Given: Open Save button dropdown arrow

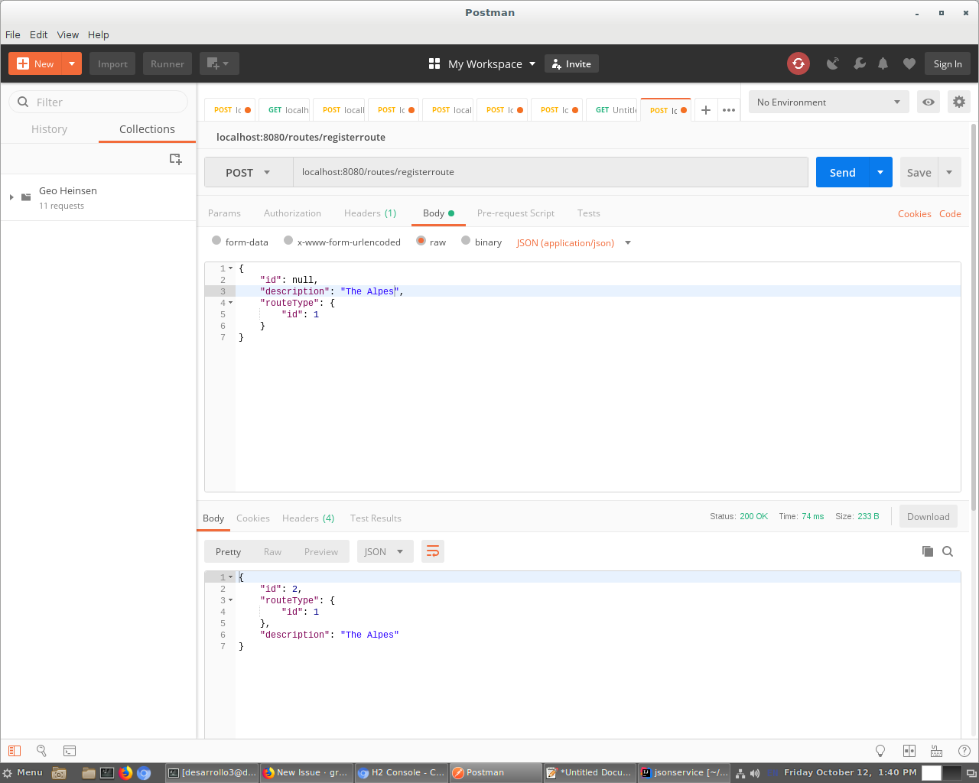Looking at the screenshot, I should pyautogui.click(x=949, y=172).
